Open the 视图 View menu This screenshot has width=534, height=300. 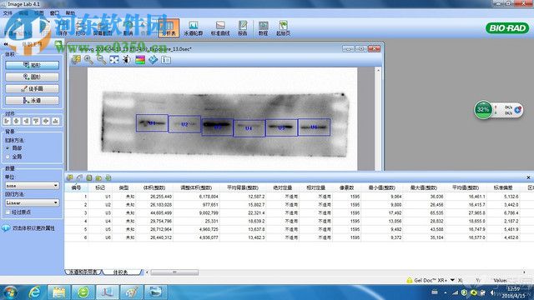point(39,13)
